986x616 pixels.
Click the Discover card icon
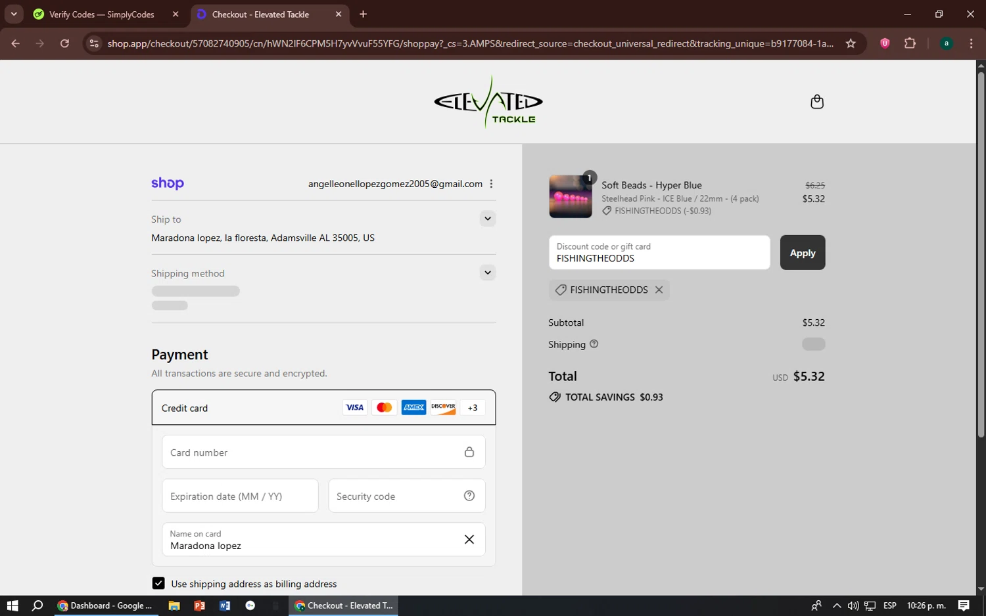click(x=444, y=408)
